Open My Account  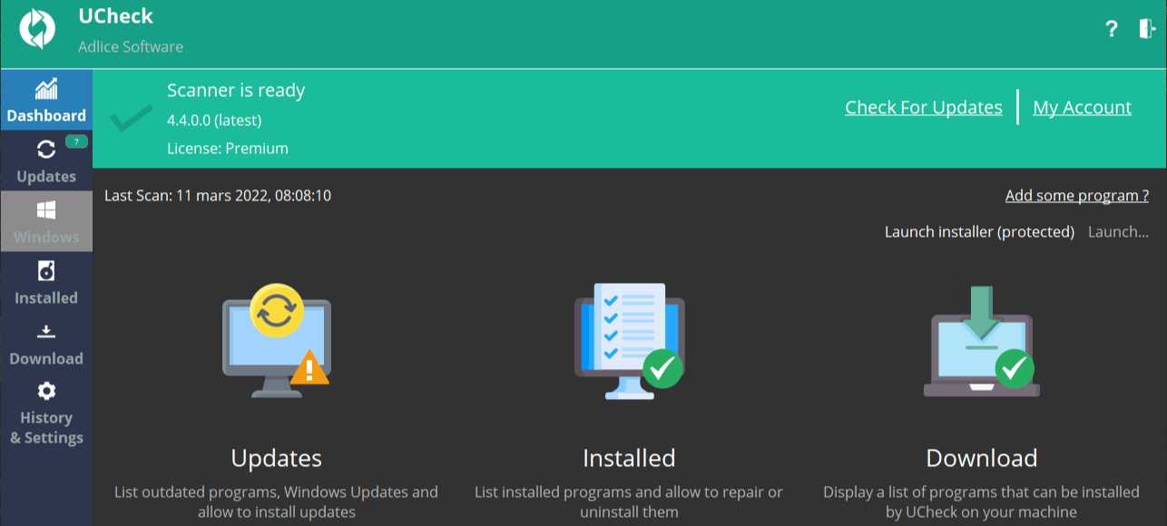1082,107
